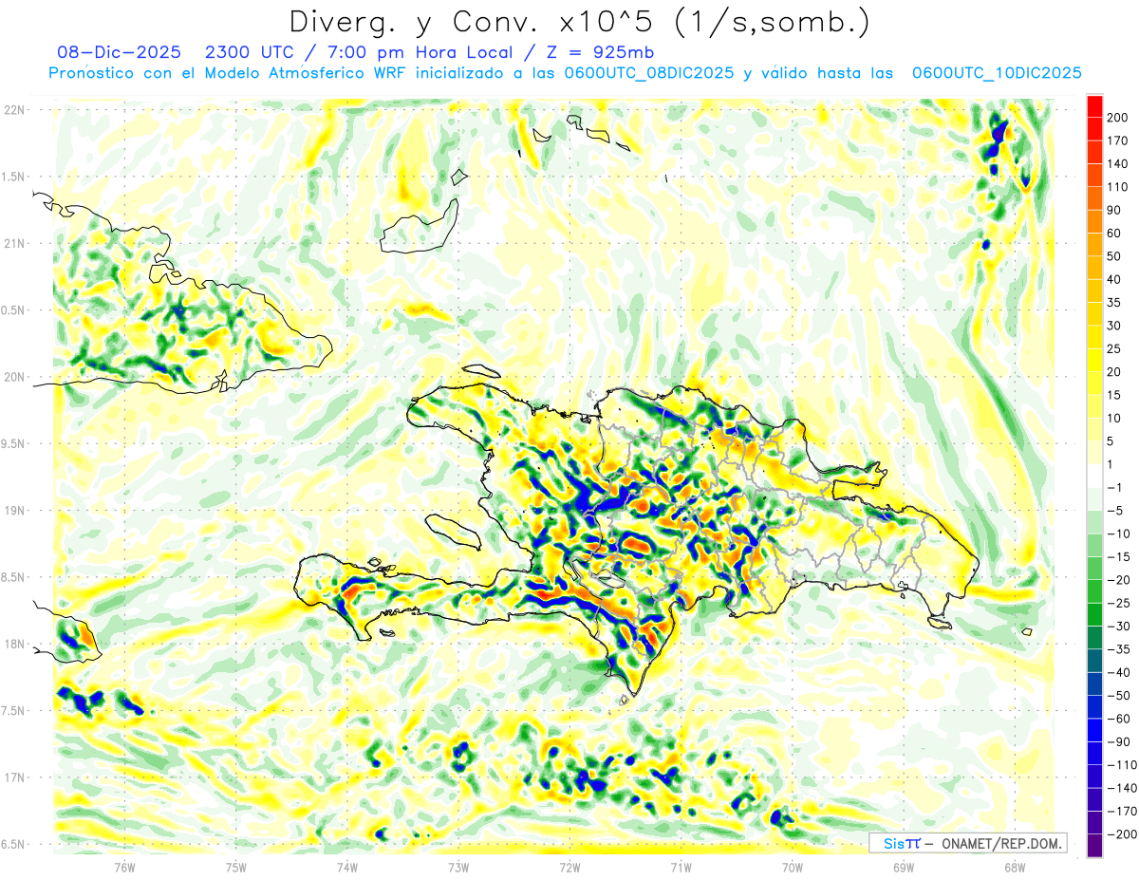Click the positive '50' colorbar value

coord(1115,256)
